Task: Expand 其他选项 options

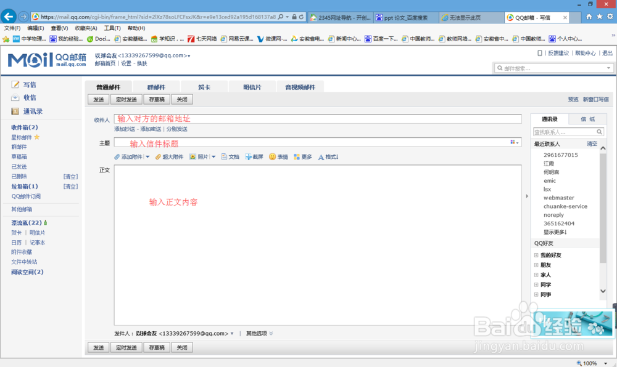Action: pyautogui.click(x=259, y=333)
